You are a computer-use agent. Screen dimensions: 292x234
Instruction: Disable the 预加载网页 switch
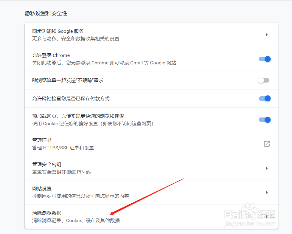coord(265,120)
